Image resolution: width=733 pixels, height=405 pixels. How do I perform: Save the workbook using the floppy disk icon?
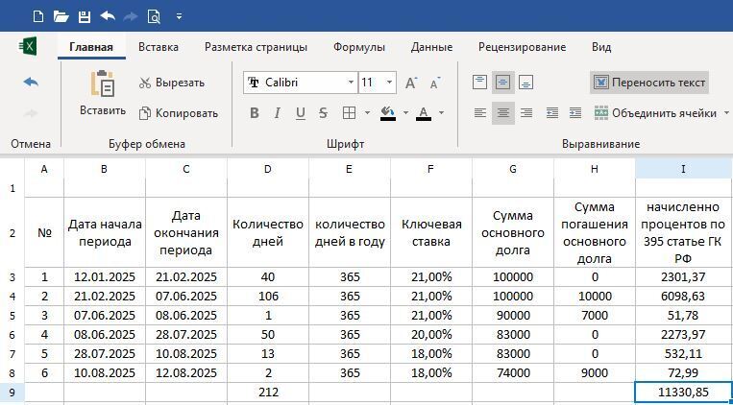[85, 17]
